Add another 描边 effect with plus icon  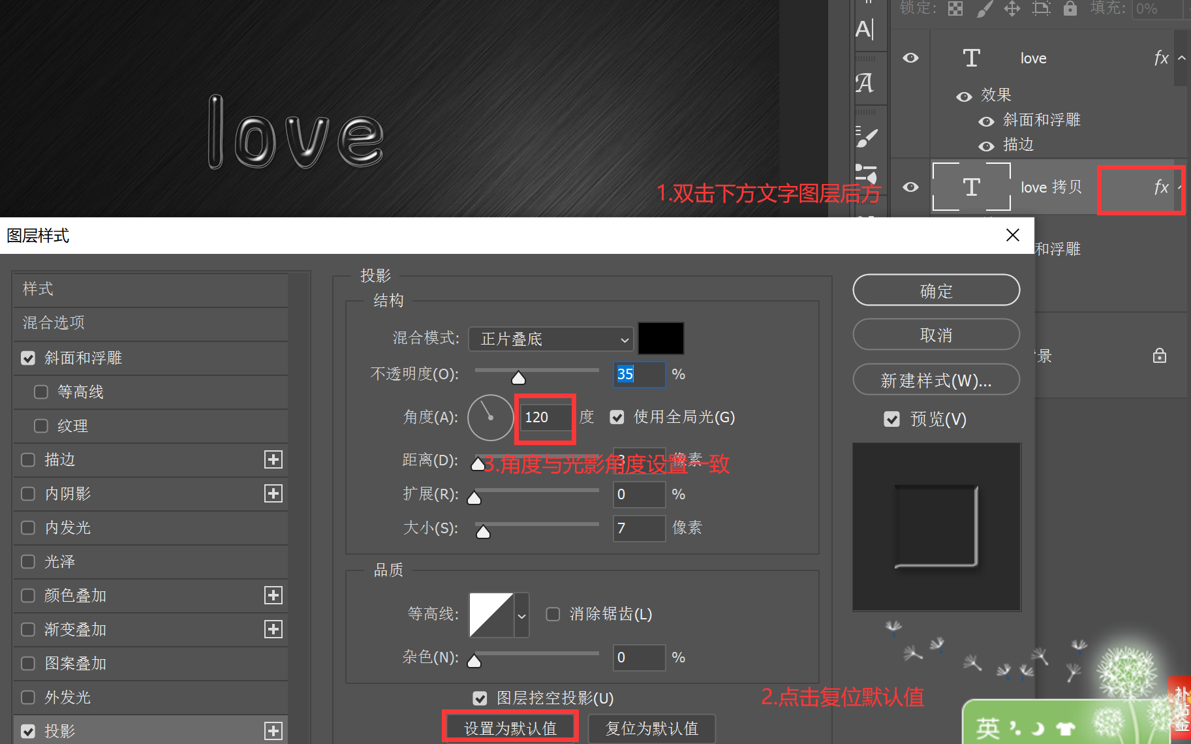click(x=273, y=459)
